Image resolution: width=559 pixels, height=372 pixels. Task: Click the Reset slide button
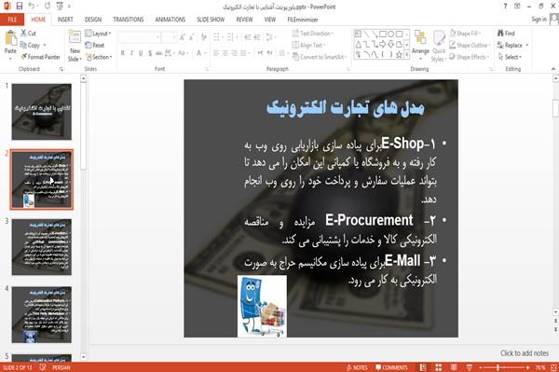[x=95, y=45]
